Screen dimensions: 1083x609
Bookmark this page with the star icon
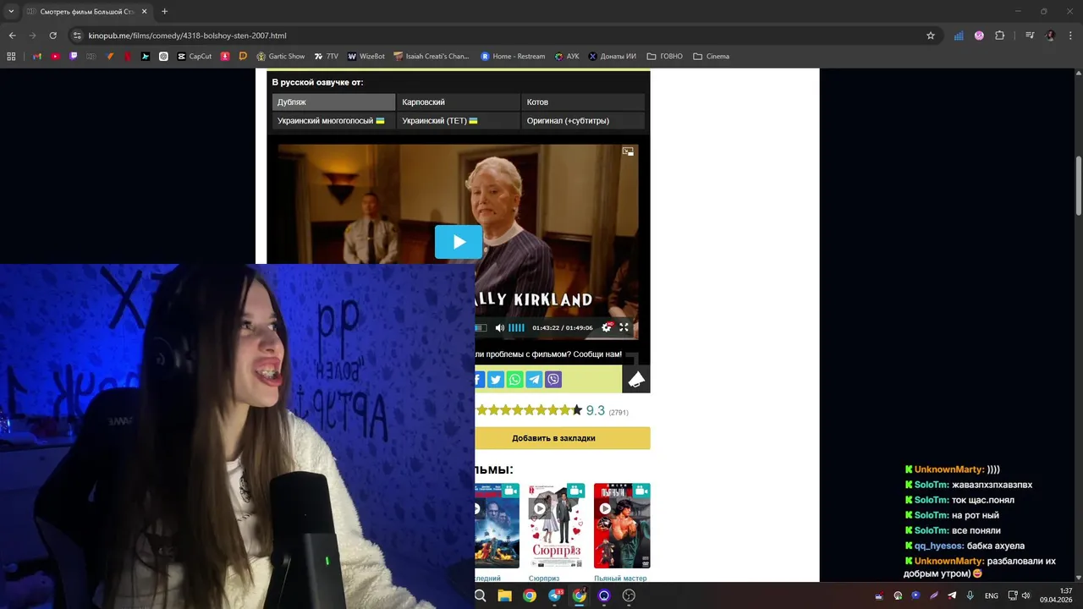[931, 36]
